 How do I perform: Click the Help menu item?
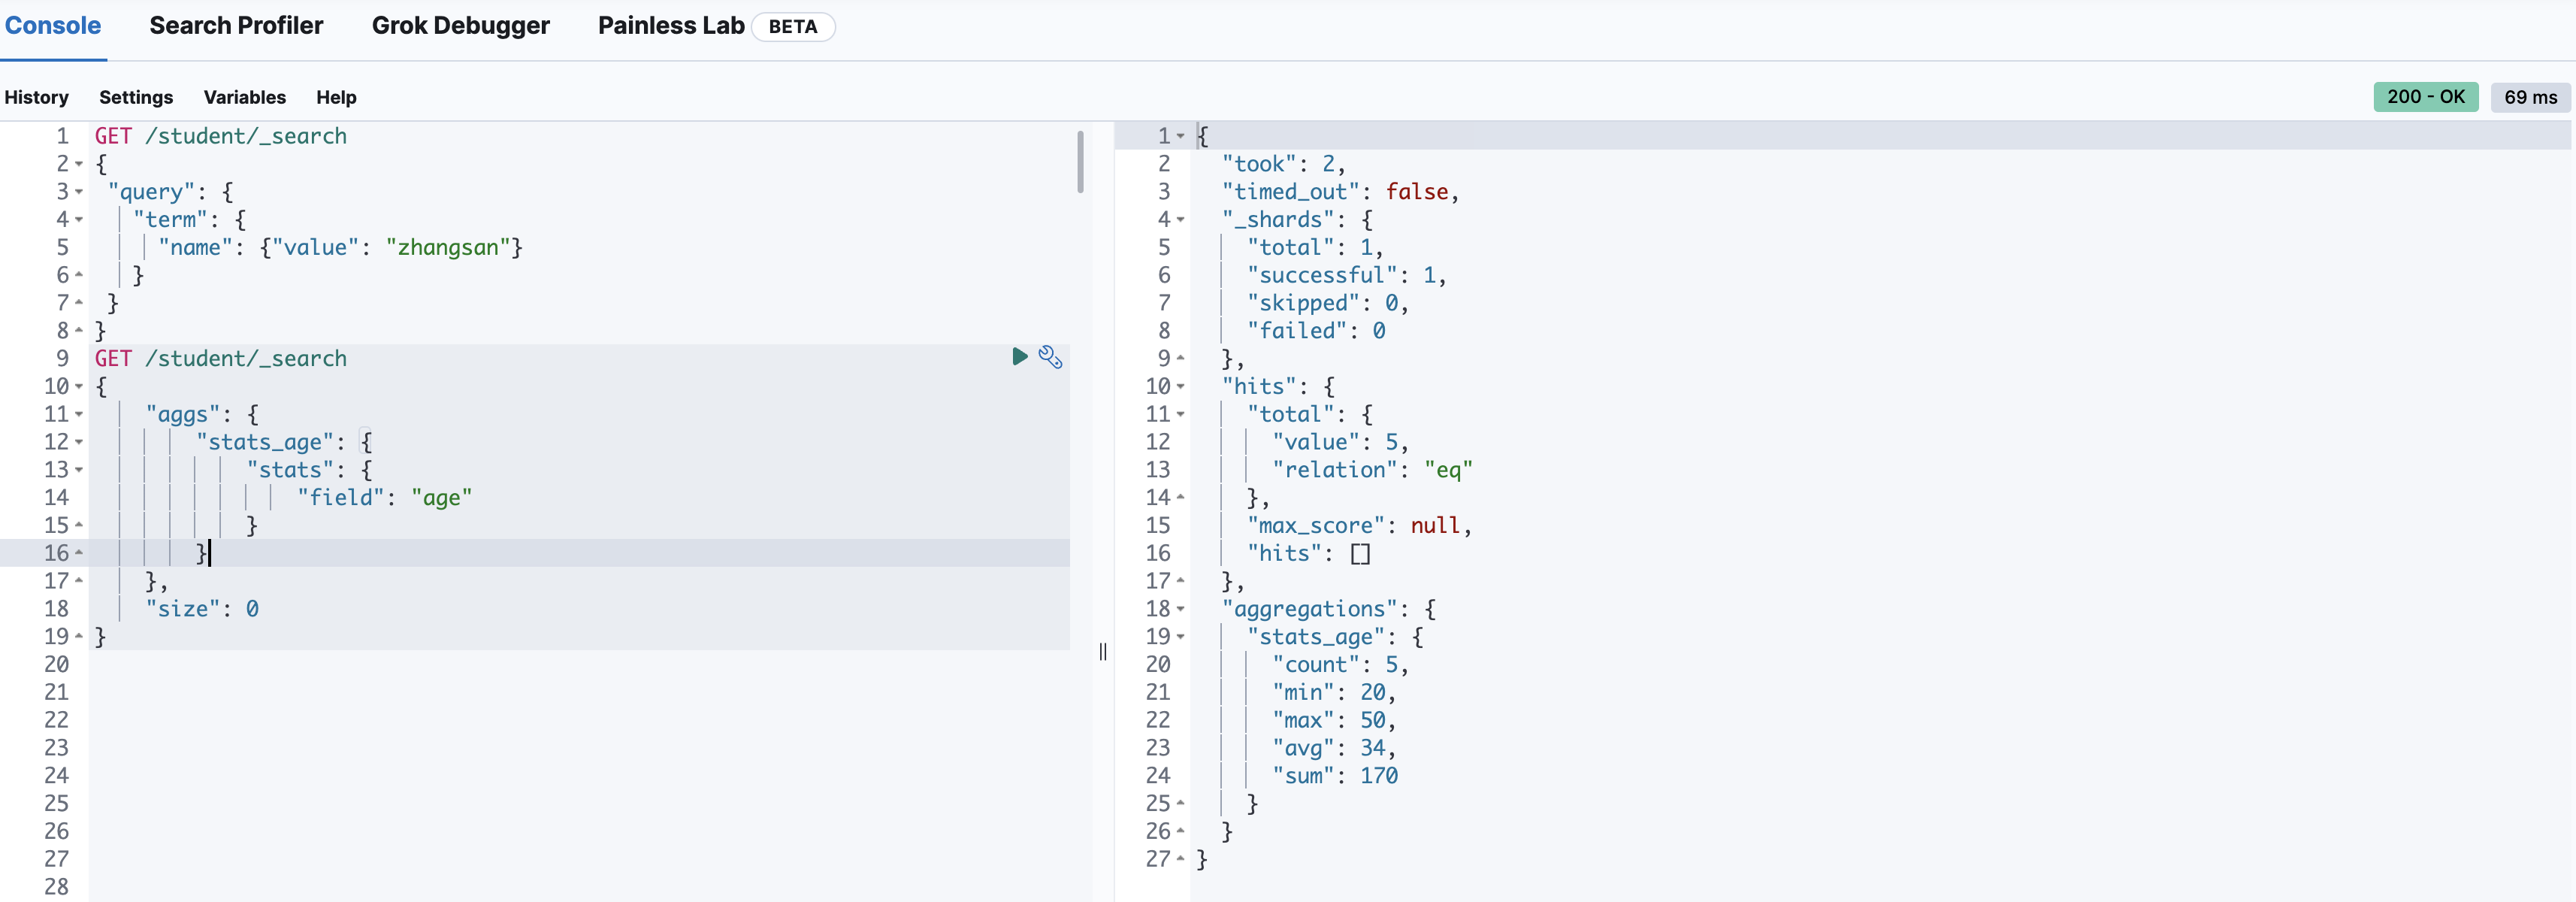(335, 95)
